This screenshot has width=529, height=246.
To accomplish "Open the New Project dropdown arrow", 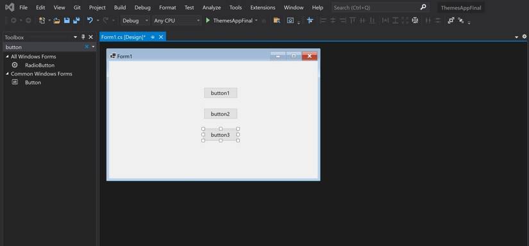I will pyautogui.click(x=49, y=20).
